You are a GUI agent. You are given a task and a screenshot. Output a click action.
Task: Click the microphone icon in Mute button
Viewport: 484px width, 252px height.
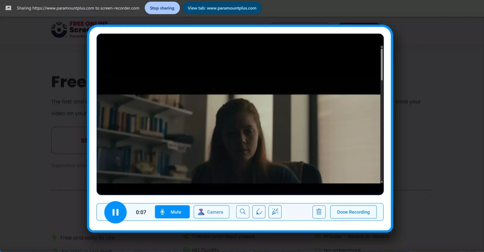tap(162, 212)
